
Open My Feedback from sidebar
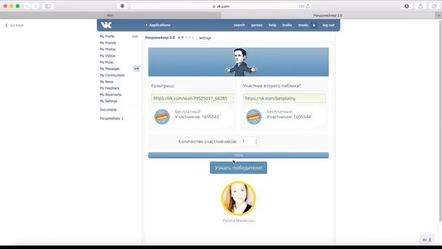pyautogui.click(x=109, y=89)
